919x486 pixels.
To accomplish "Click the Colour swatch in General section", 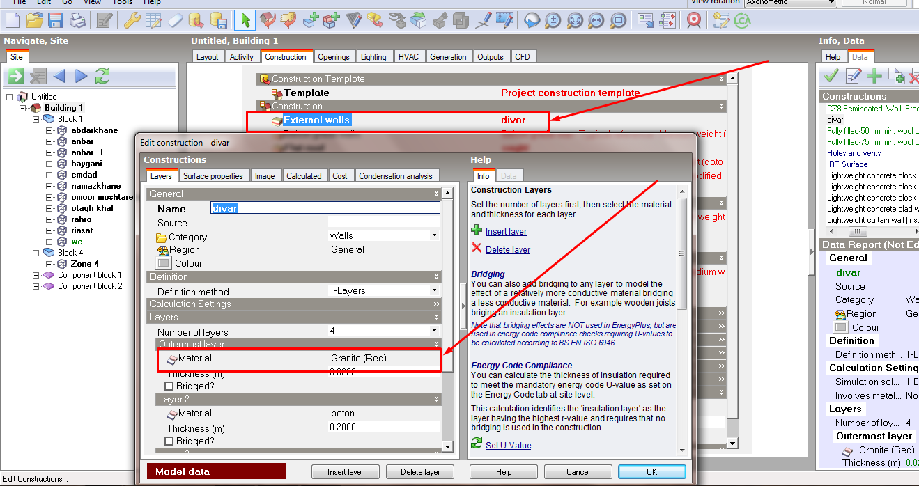I will tap(163, 263).
